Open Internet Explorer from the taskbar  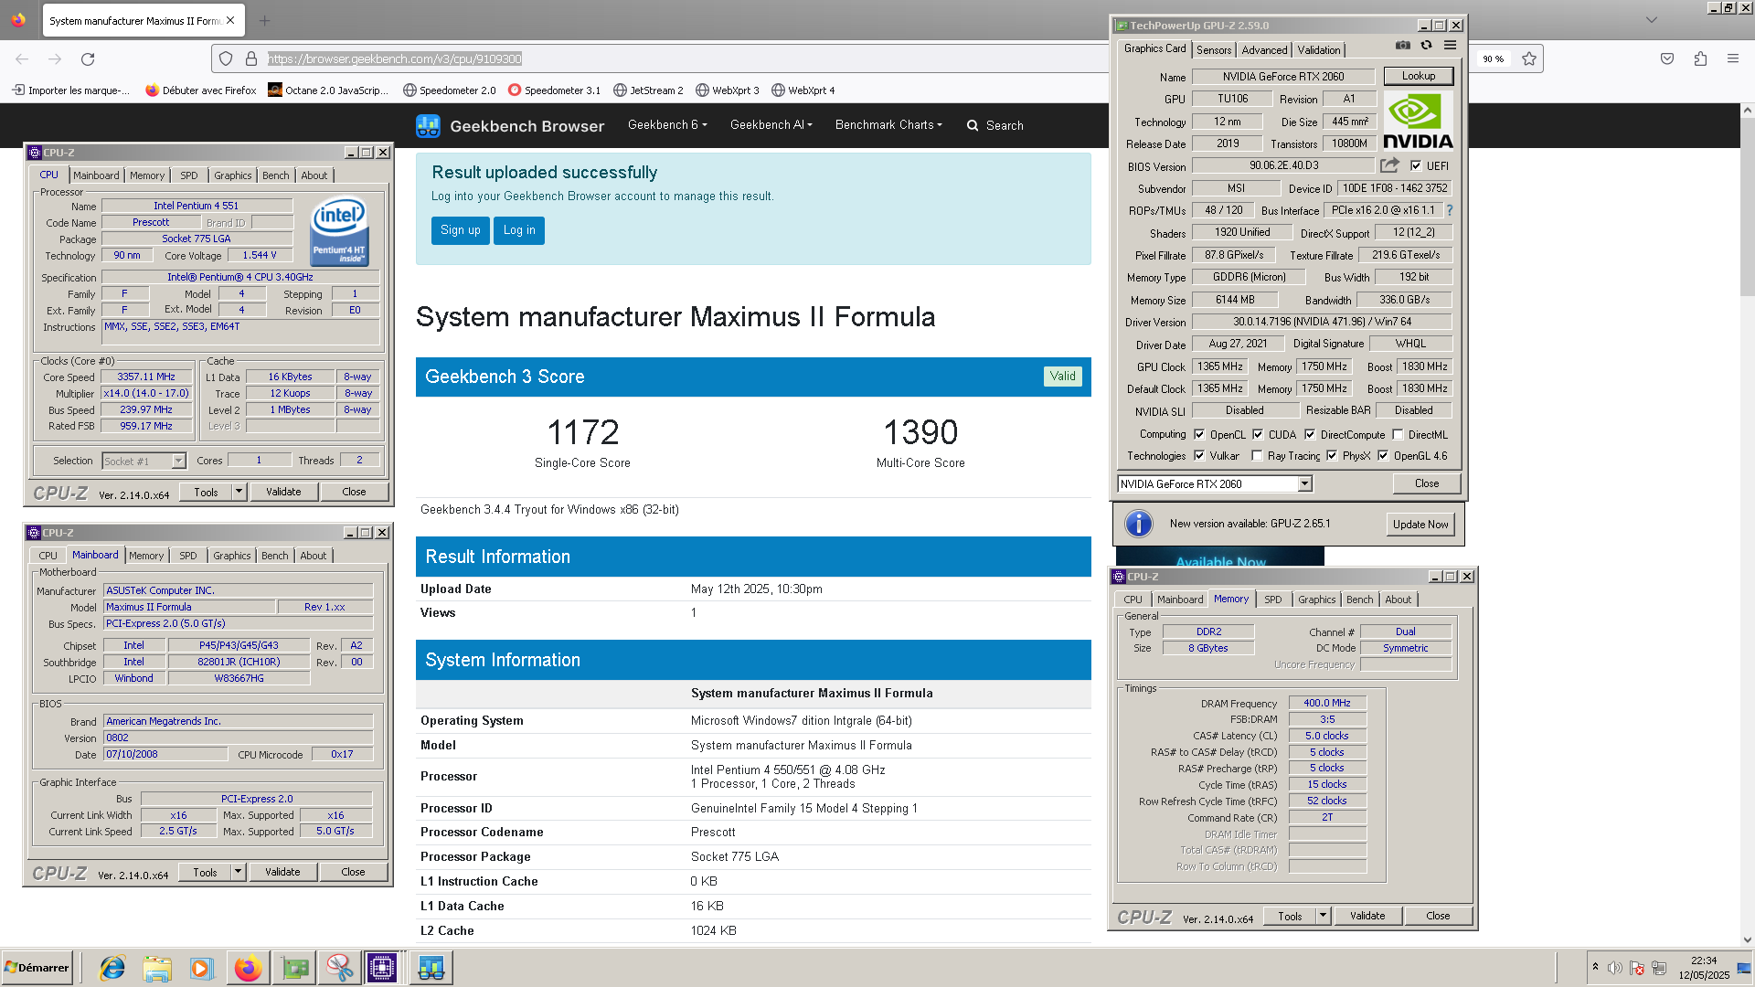[x=112, y=968]
